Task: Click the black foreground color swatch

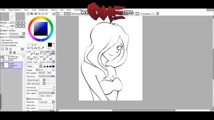Action: 50,45
